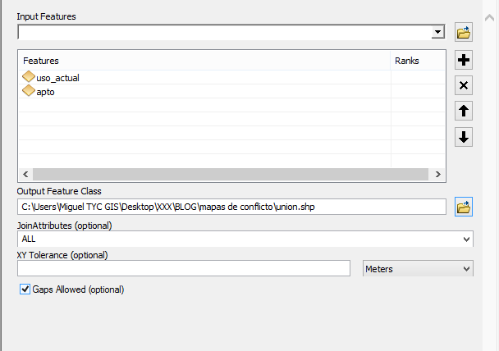The height and width of the screenshot is (351, 499).
Task: Browse for Output Feature Class location
Action: [x=464, y=207]
